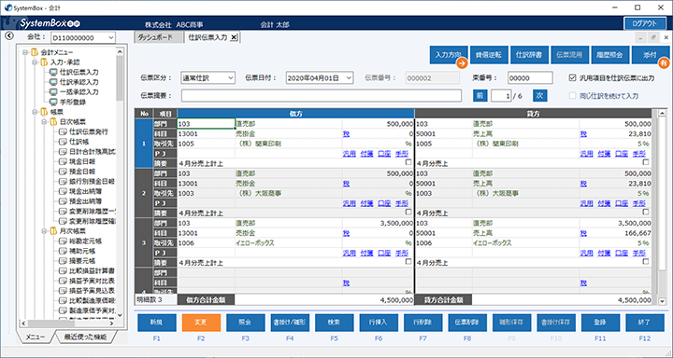Screen dimensions: 673x358
Task: Select the 仕訳伝票入力 tab
Action: pyautogui.click(x=208, y=37)
